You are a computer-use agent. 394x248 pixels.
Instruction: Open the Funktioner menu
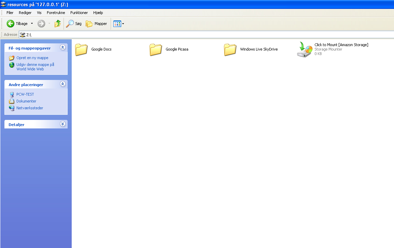point(79,13)
